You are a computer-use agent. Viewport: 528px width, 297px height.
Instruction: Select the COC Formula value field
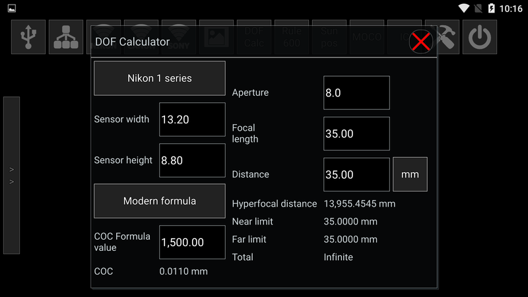click(x=192, y=242)
